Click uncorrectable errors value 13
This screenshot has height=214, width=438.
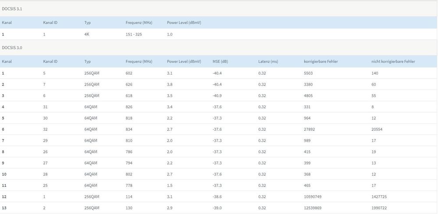tap(374, 163)
